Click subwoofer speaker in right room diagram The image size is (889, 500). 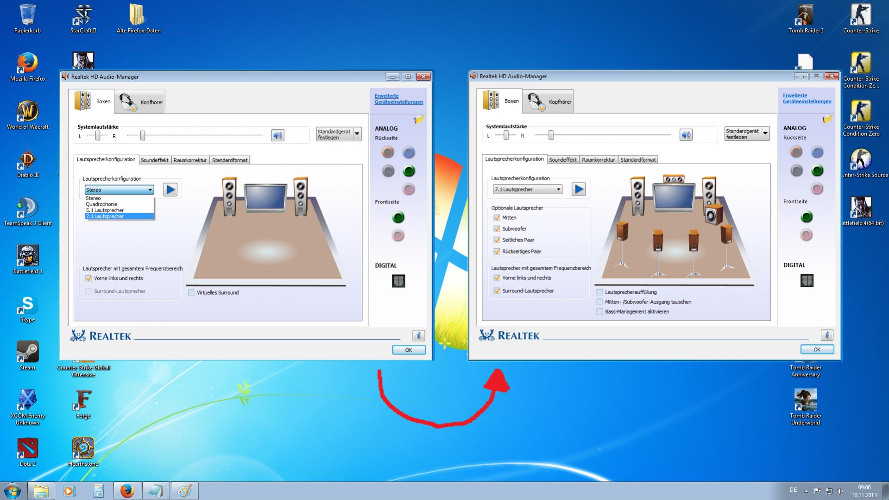point(713,214)
